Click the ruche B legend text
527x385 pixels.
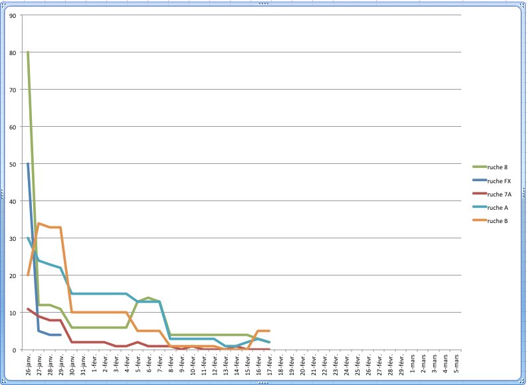[498, 220]
